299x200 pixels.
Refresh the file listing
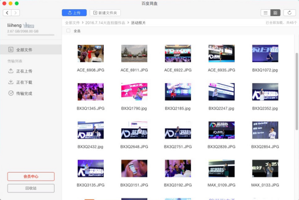pyautogui.click(x=289, y=13)
